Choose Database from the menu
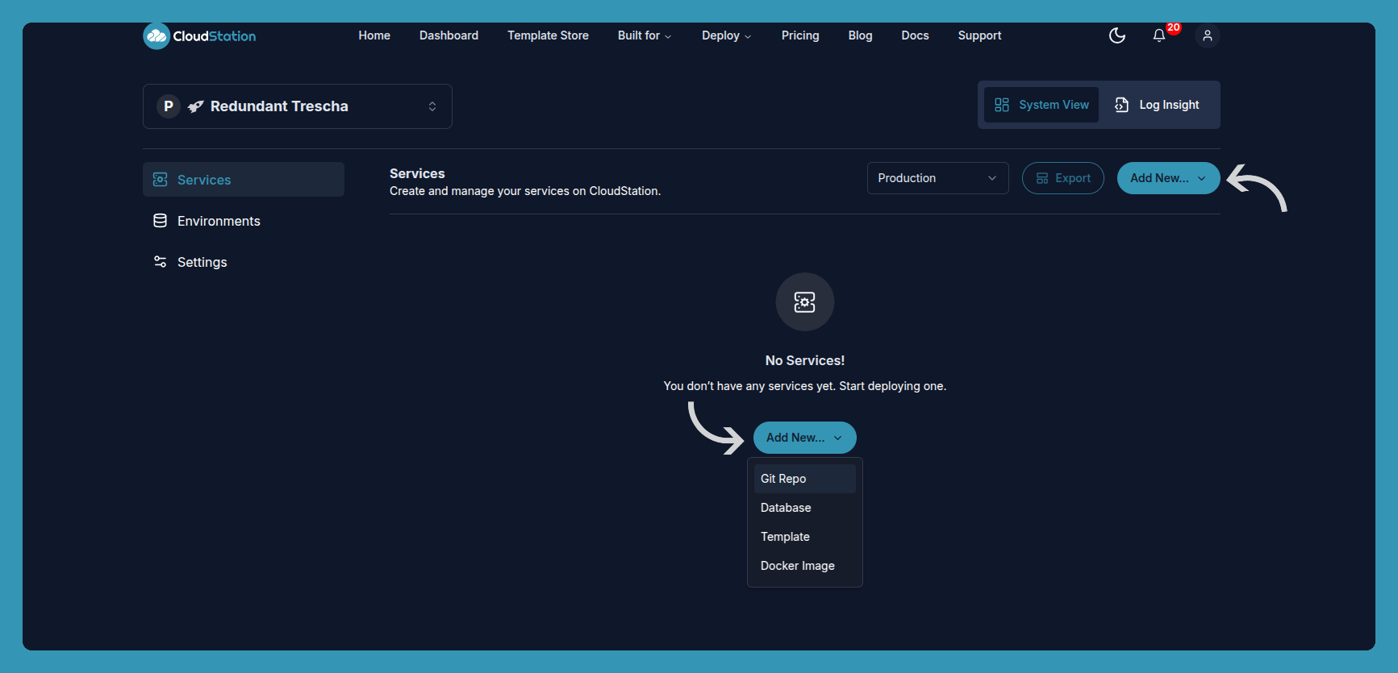 (805, 508)
